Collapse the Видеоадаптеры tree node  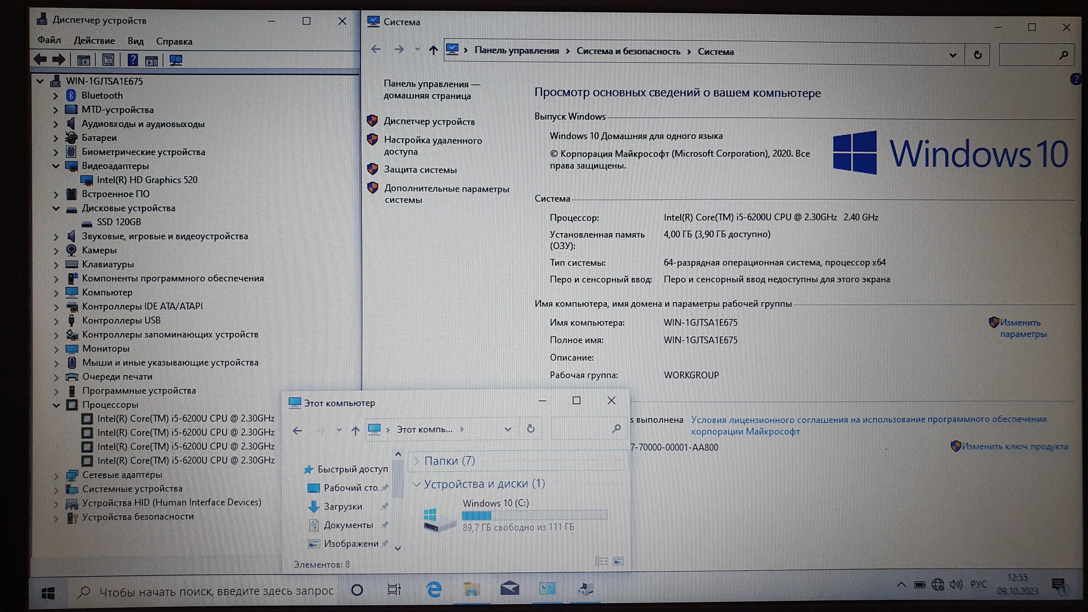56,166
